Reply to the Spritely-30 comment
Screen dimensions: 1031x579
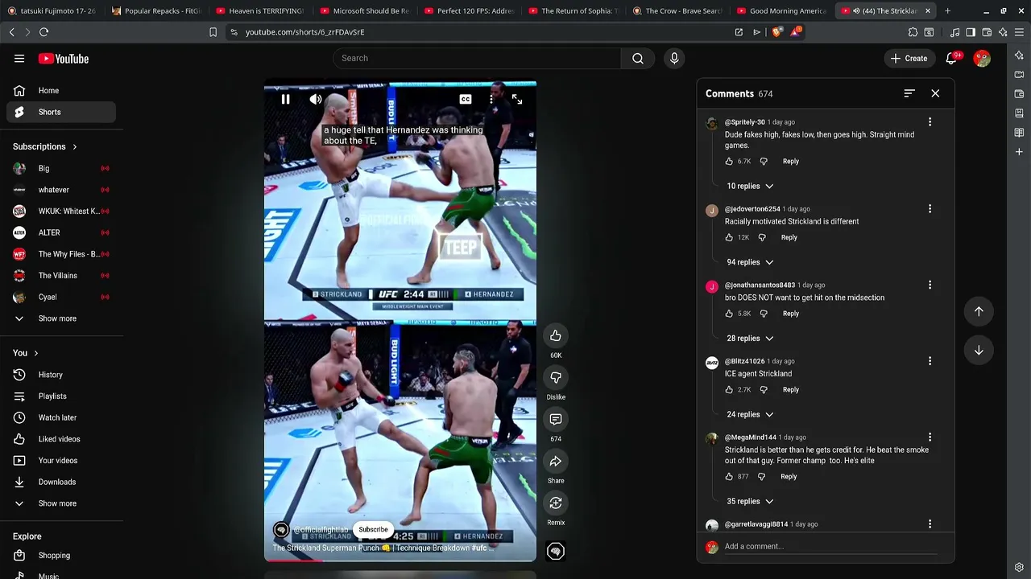pyautogui.click(x=791, y=162)
